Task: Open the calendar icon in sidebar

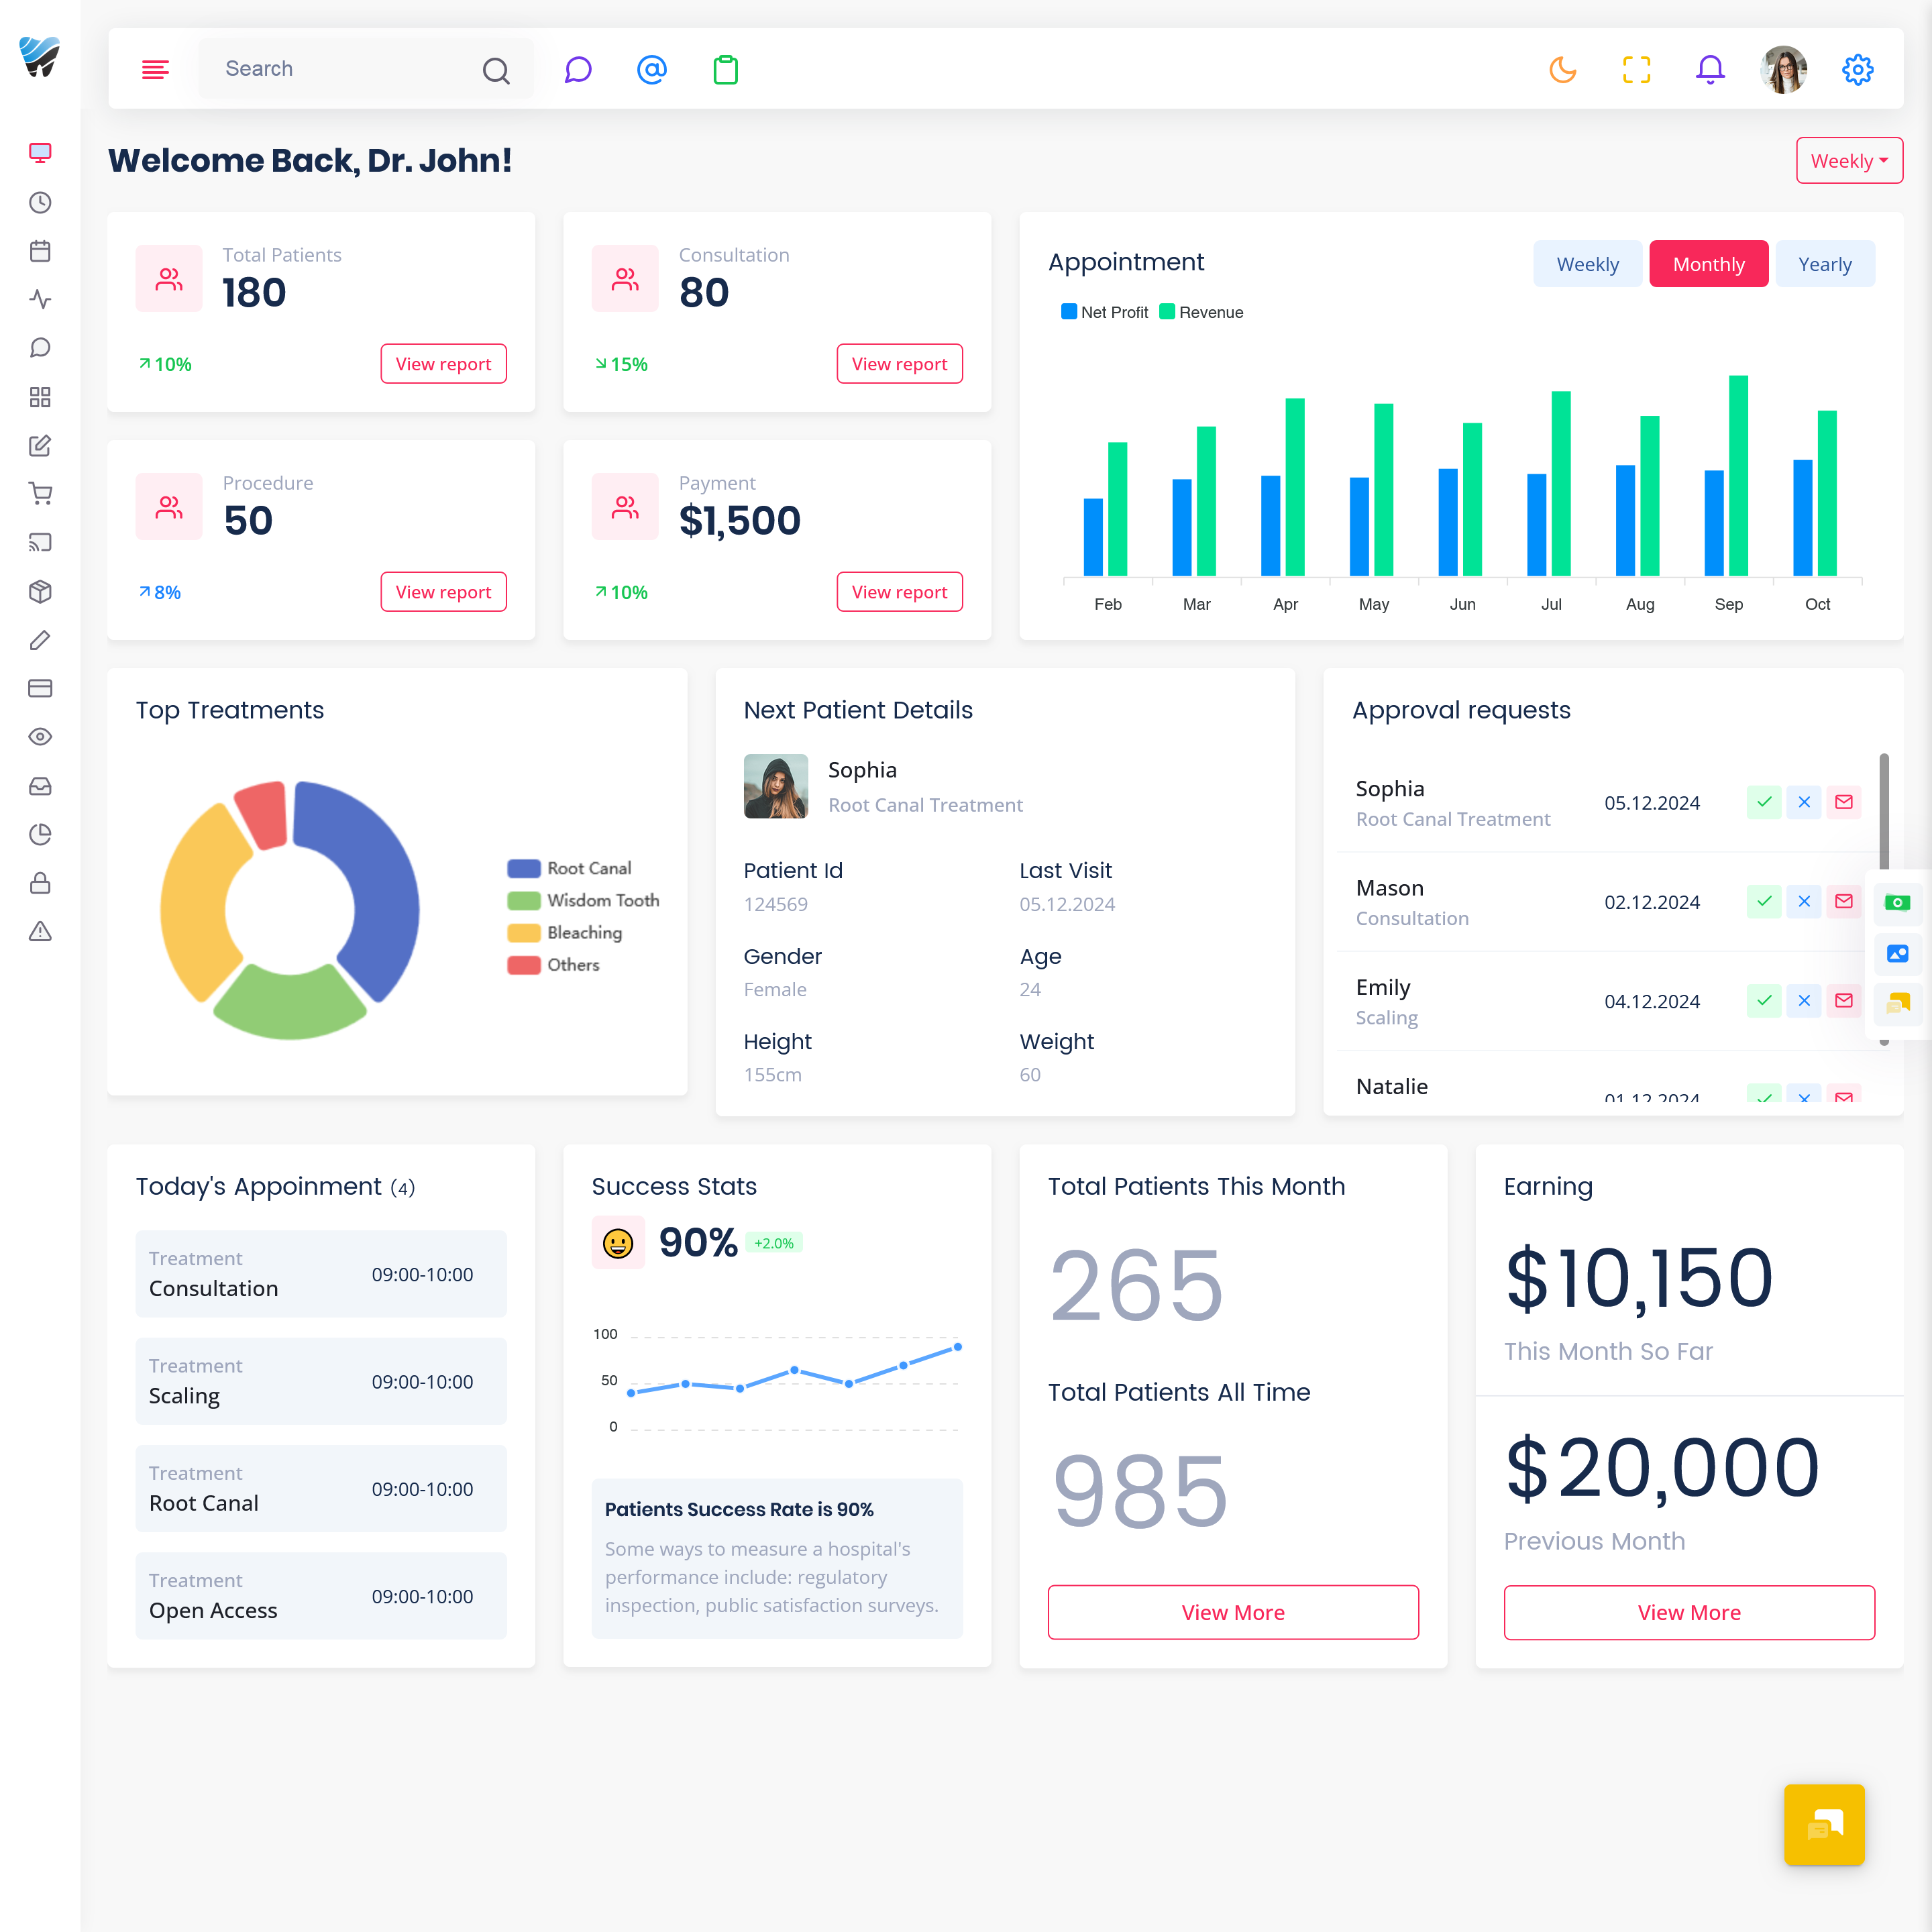Action: (x=40, y=251)
